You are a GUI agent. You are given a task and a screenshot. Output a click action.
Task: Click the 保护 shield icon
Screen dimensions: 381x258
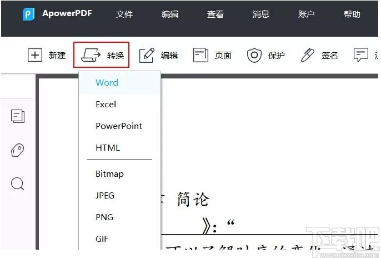pyautogui.click(x=254, y=55)
